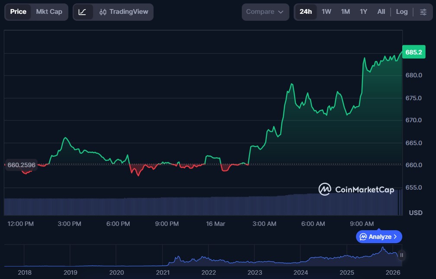This screenshot has height=279, width=436.
Task: Select the line chart view icon
Action: [x=82, y=12]
